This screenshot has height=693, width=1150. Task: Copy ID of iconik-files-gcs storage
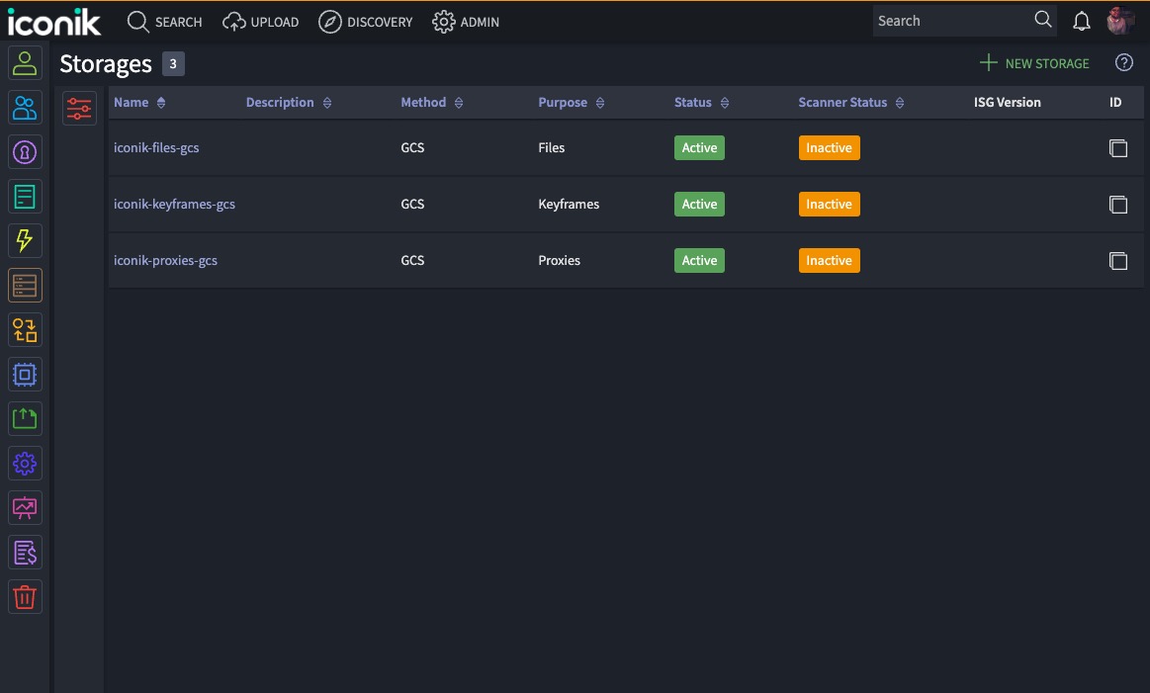click(x=1117, y=148)
